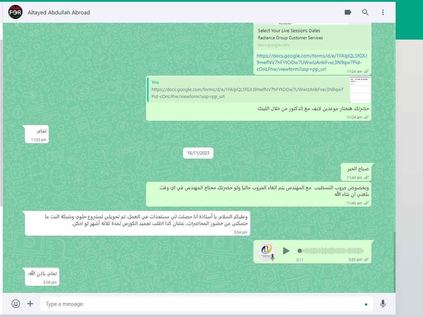Click the 18/11/2023 date marker
423x317 pixels.
[198, 153]
